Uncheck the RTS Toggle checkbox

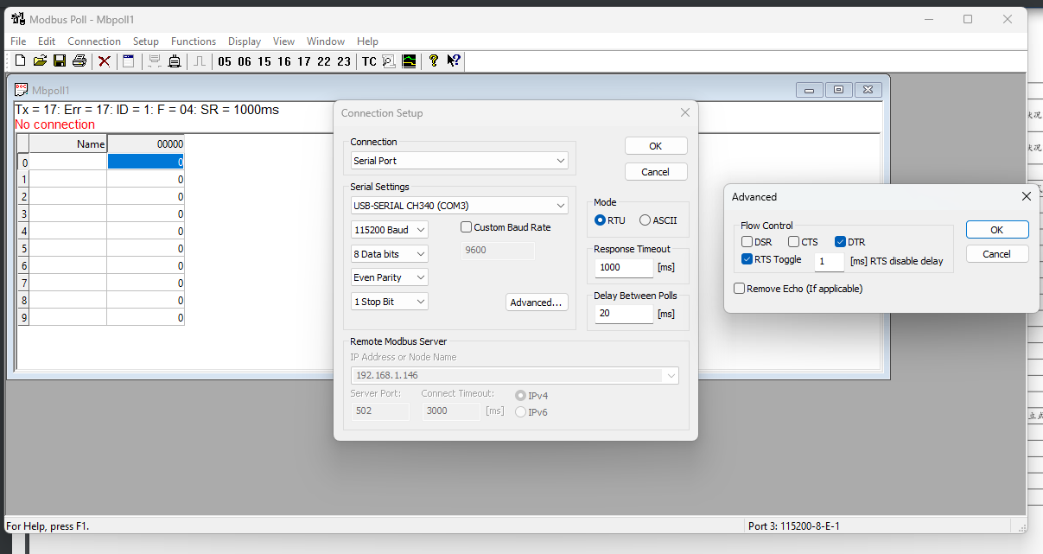coord(747,259)
